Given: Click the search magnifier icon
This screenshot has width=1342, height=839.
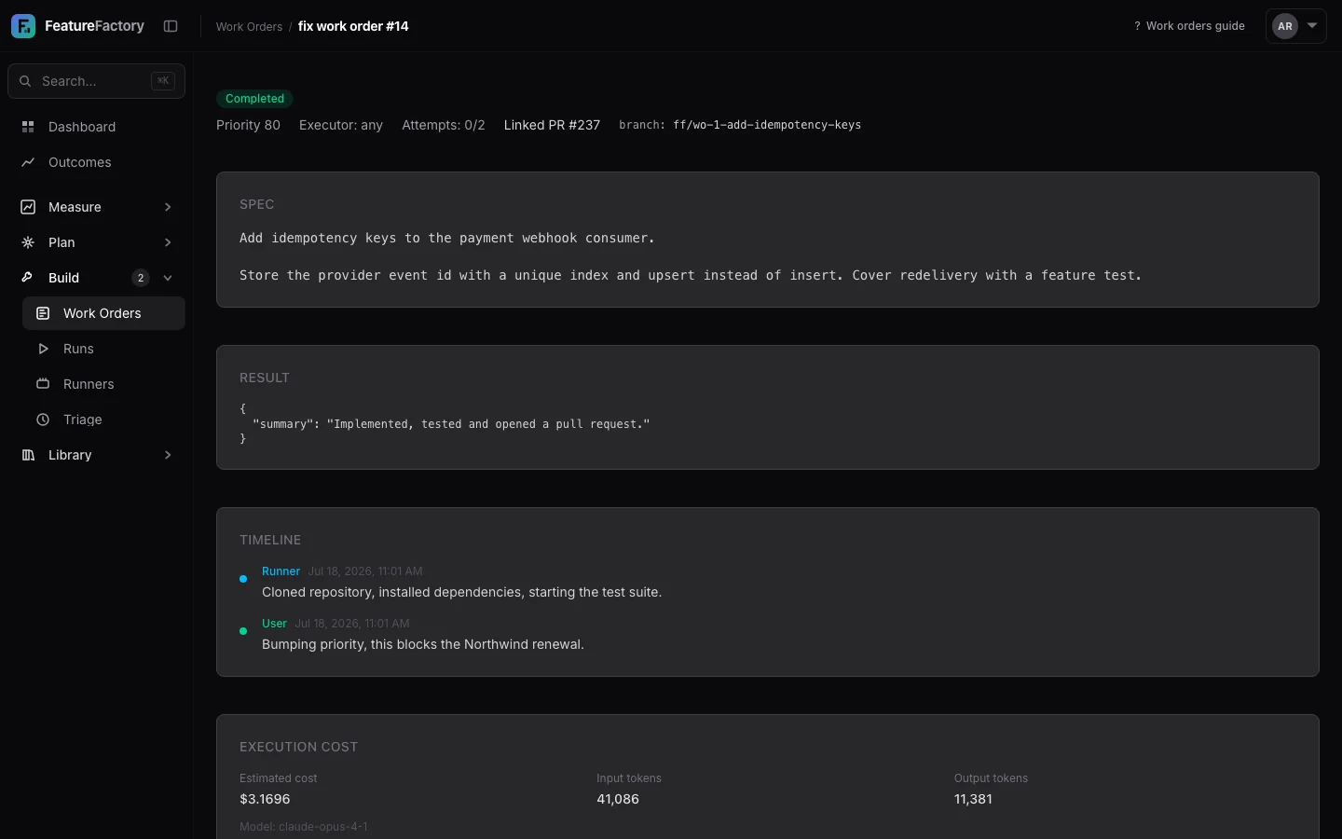Looking at the screenshot, I should (25, 81).
